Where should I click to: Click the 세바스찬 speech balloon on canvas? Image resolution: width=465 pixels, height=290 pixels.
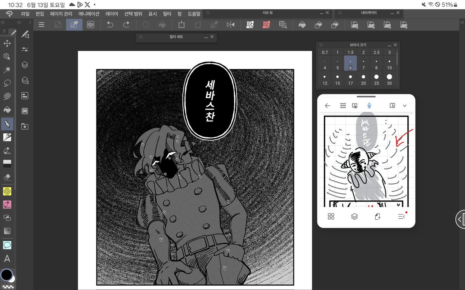click(209, 101)
